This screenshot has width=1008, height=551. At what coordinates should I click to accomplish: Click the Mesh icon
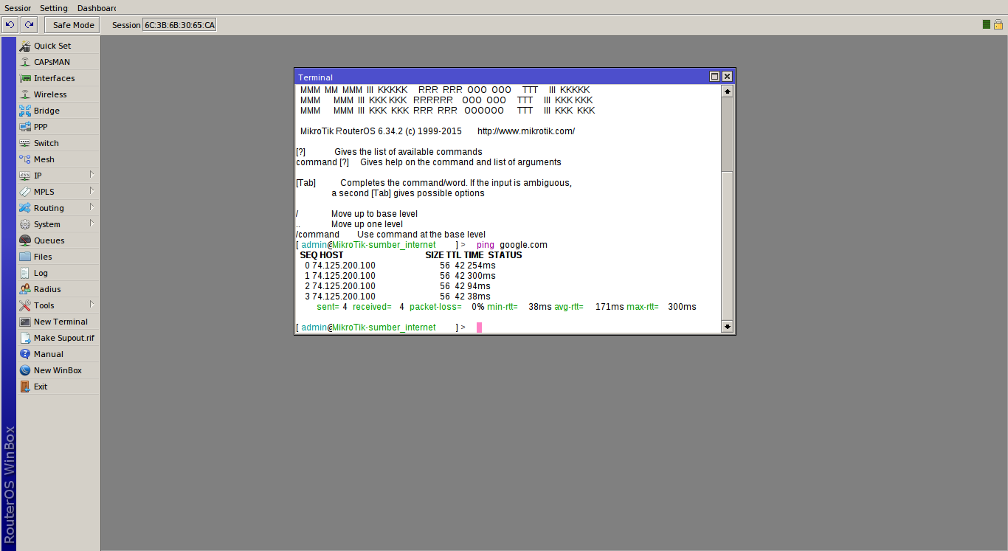[25, 159]
